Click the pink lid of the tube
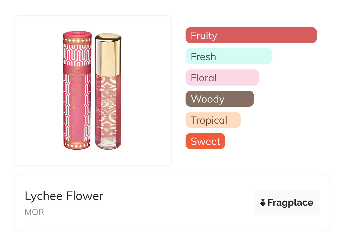The height and width of the screenshot is (244, 344). point(77,35)
